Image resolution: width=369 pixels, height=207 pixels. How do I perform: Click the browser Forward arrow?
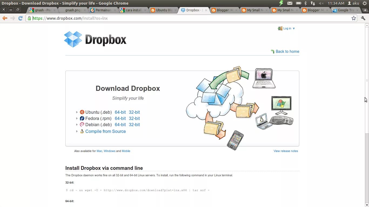(12, 18)
